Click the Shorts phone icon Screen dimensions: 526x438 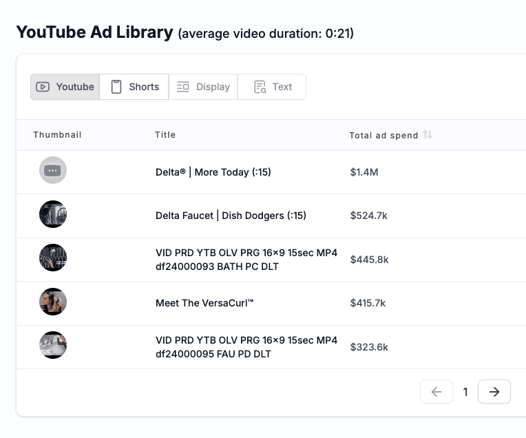click(x=116, y=87)
